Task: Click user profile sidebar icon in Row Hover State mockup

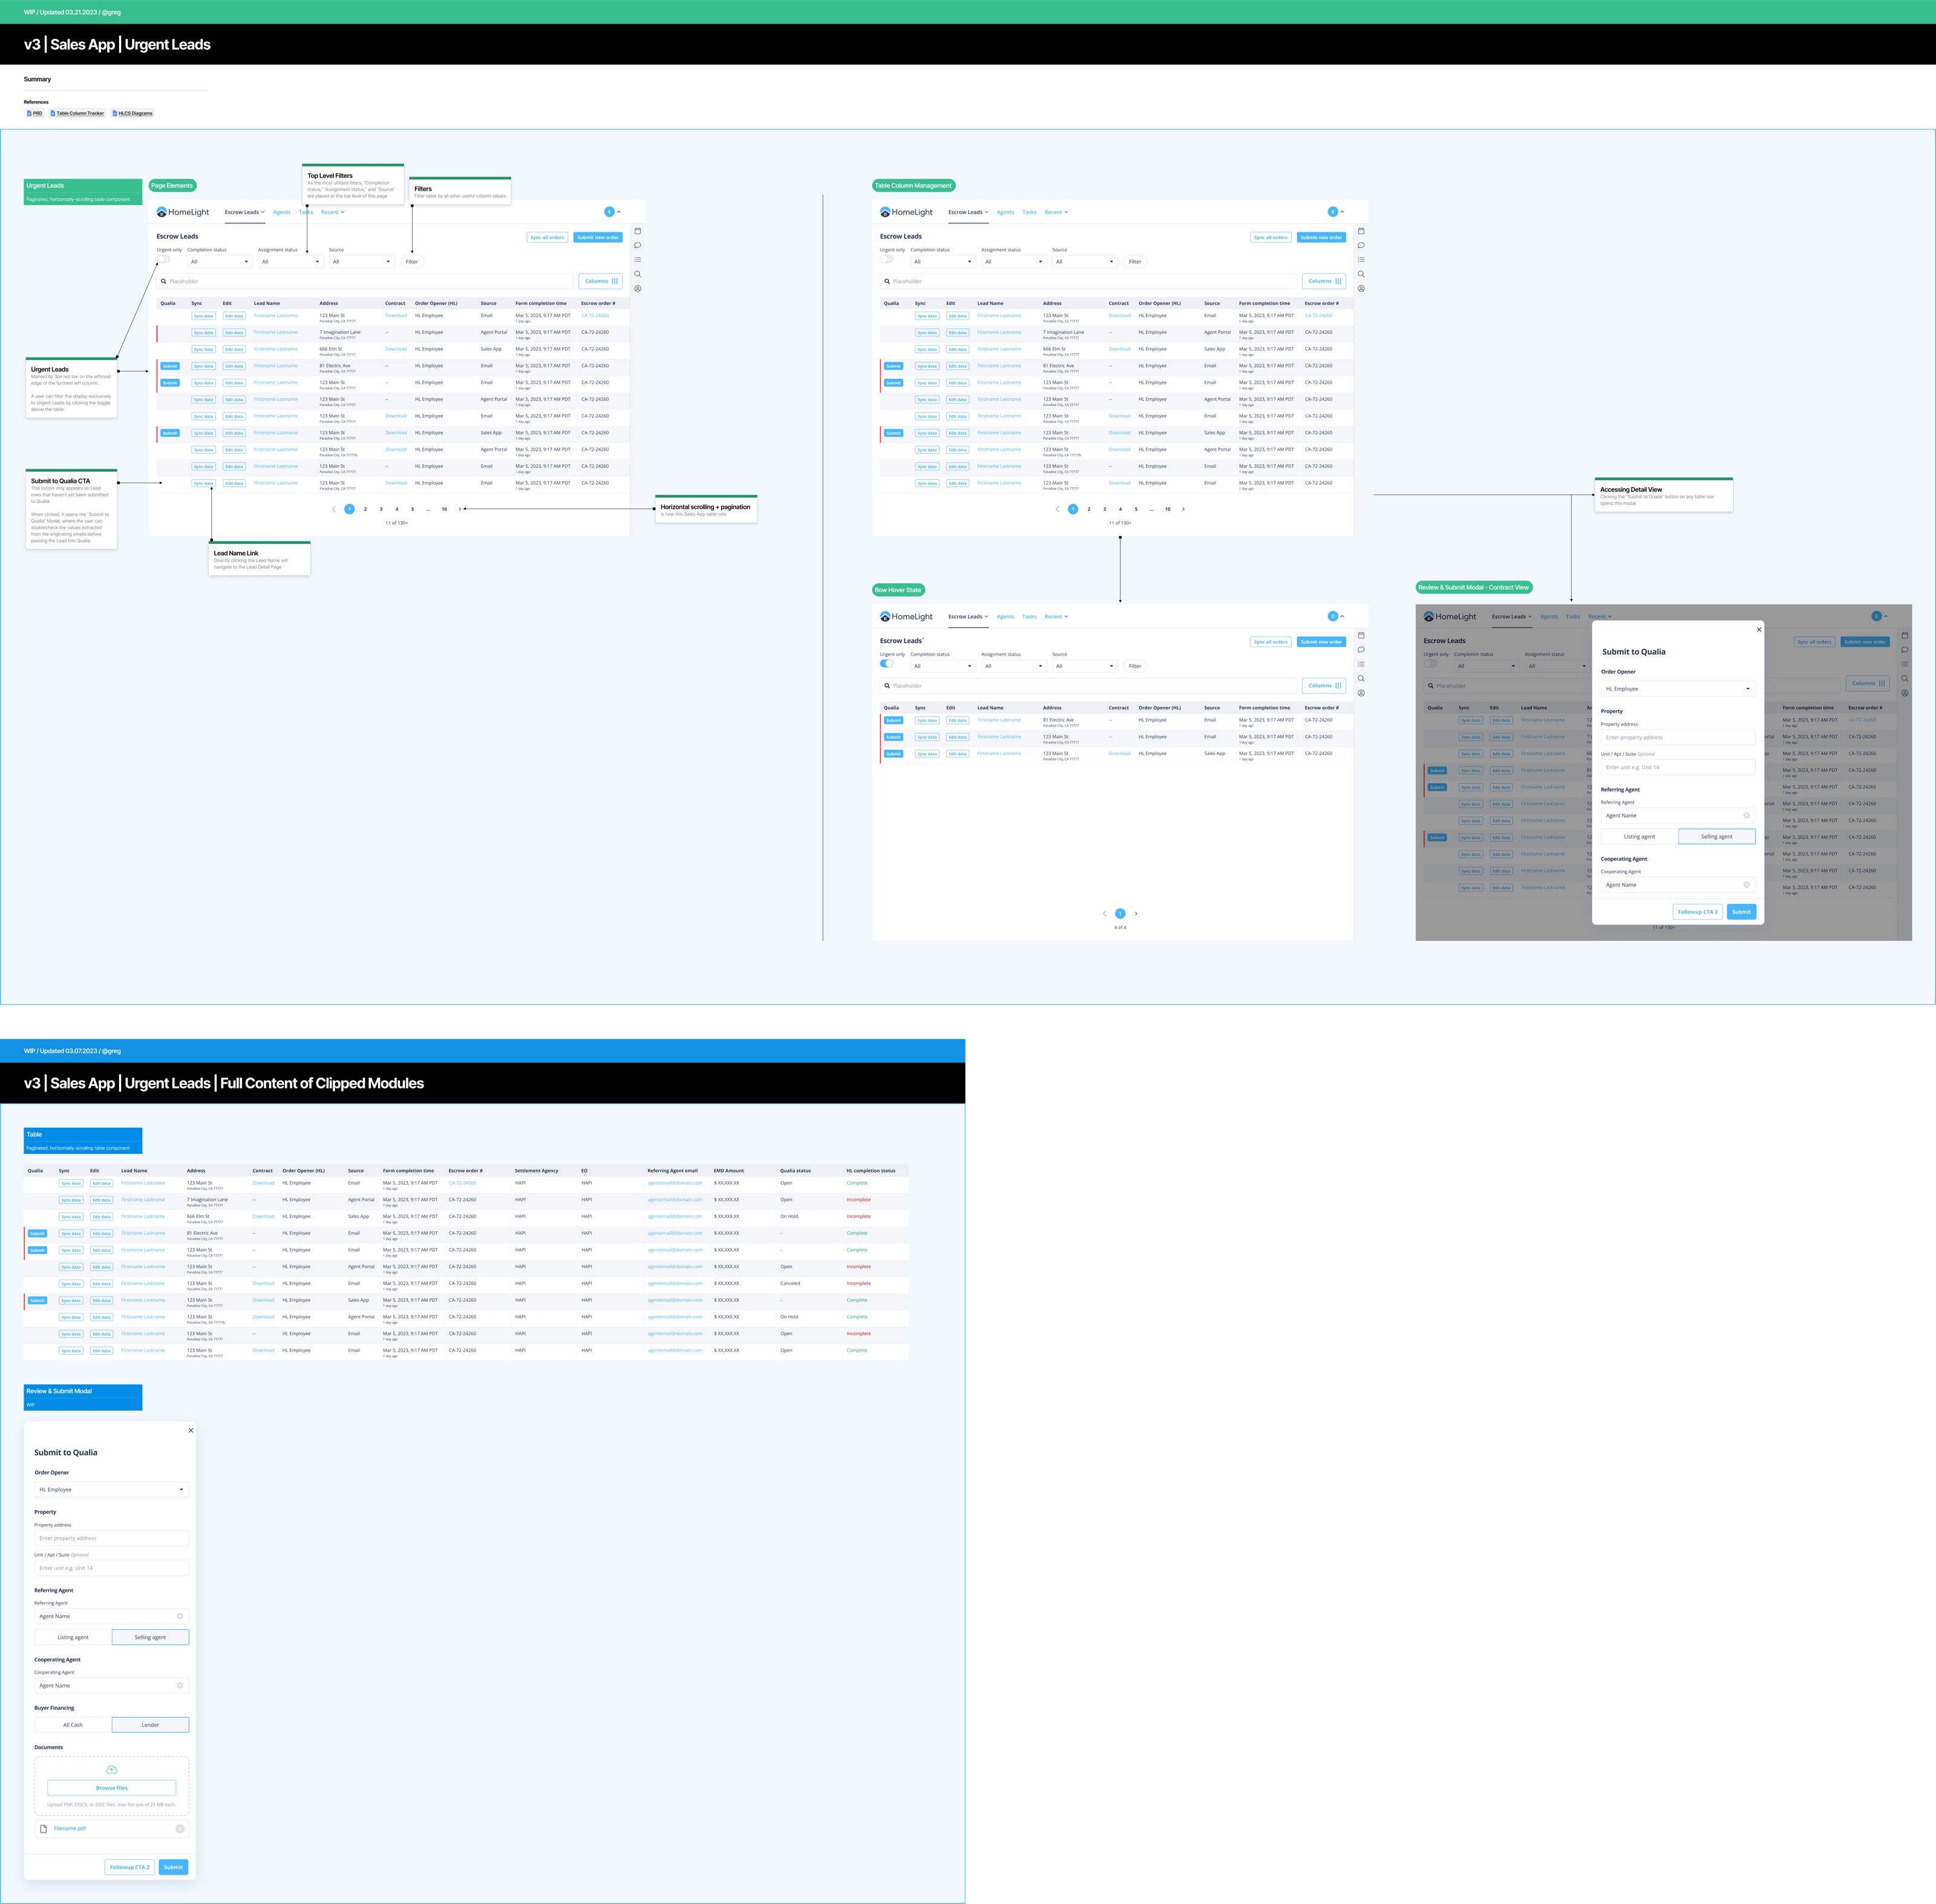Action: coord(1361,693)
